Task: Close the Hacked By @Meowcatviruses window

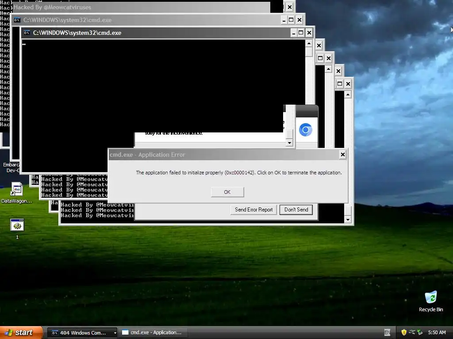Action: 289,7
